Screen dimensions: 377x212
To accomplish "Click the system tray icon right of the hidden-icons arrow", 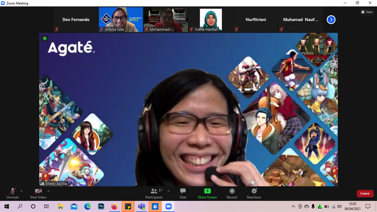I will coord(300,207).
